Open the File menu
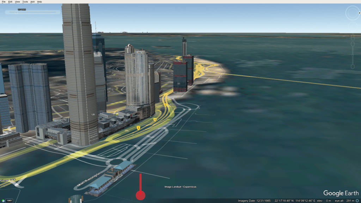361x203 pixels. pyautogui.click(x=4, y=2)
